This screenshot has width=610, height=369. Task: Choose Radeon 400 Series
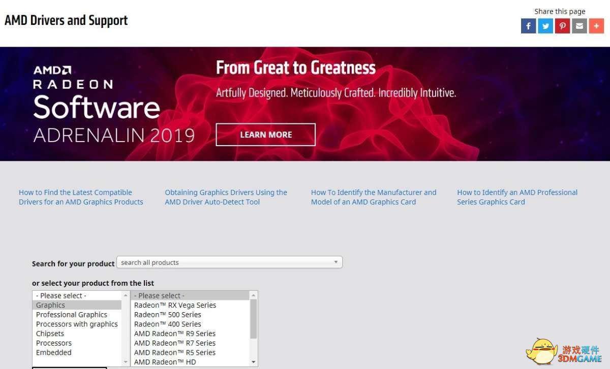coord(190,324)
